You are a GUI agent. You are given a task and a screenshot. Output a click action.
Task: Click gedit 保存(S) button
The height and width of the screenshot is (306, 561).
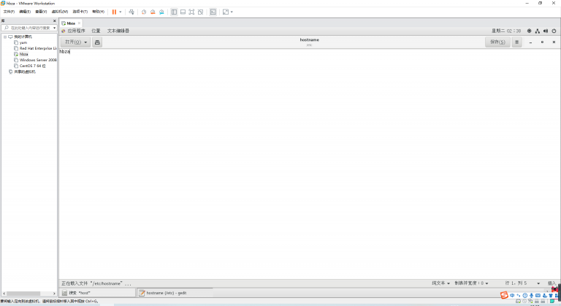(497, 42)
